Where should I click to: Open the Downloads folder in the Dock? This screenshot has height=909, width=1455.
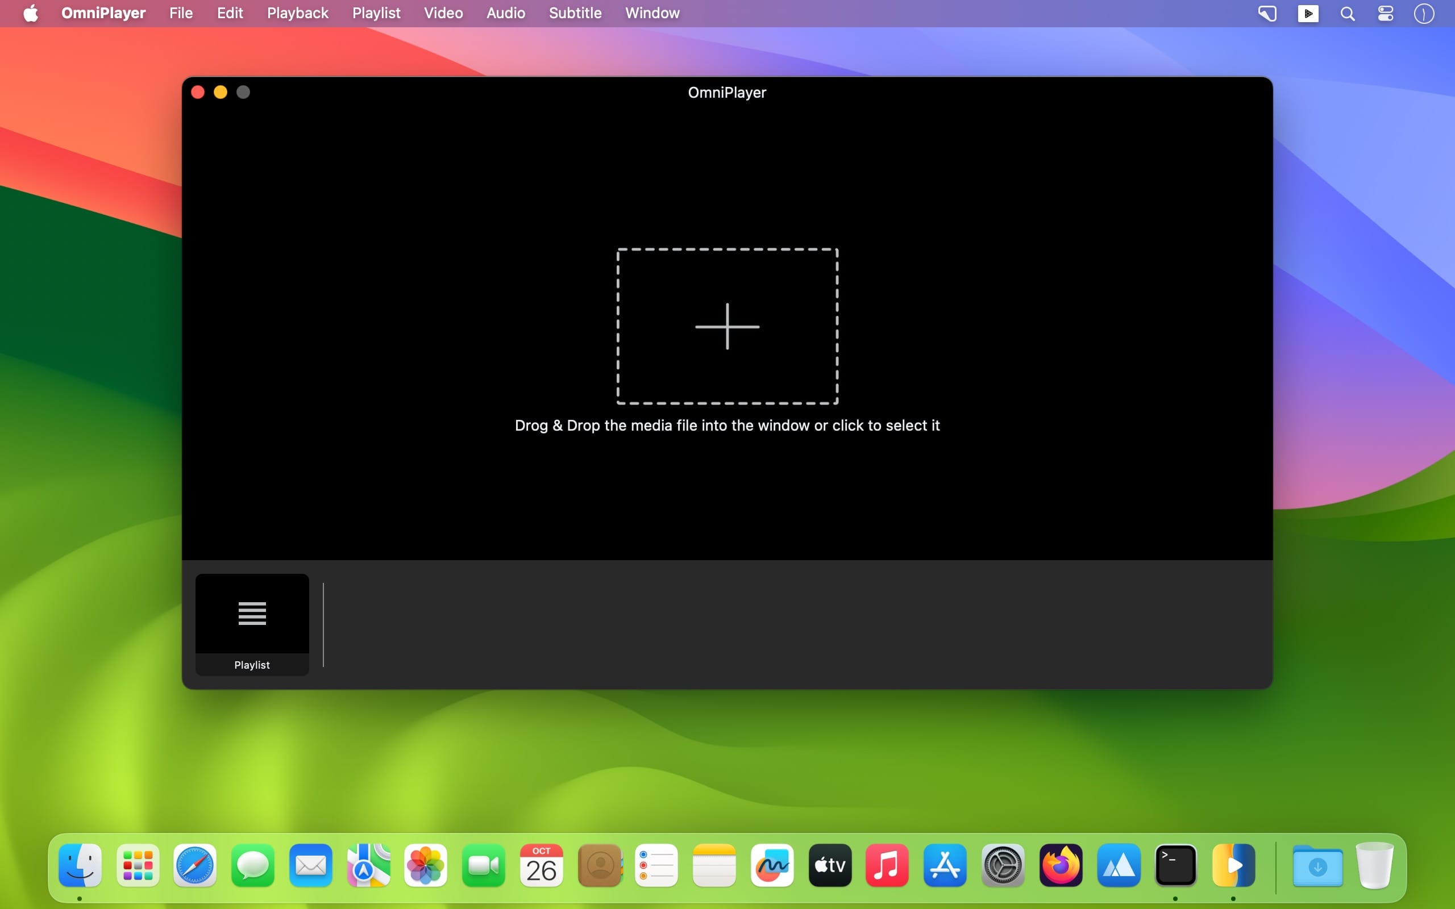tap(1317, 866)
